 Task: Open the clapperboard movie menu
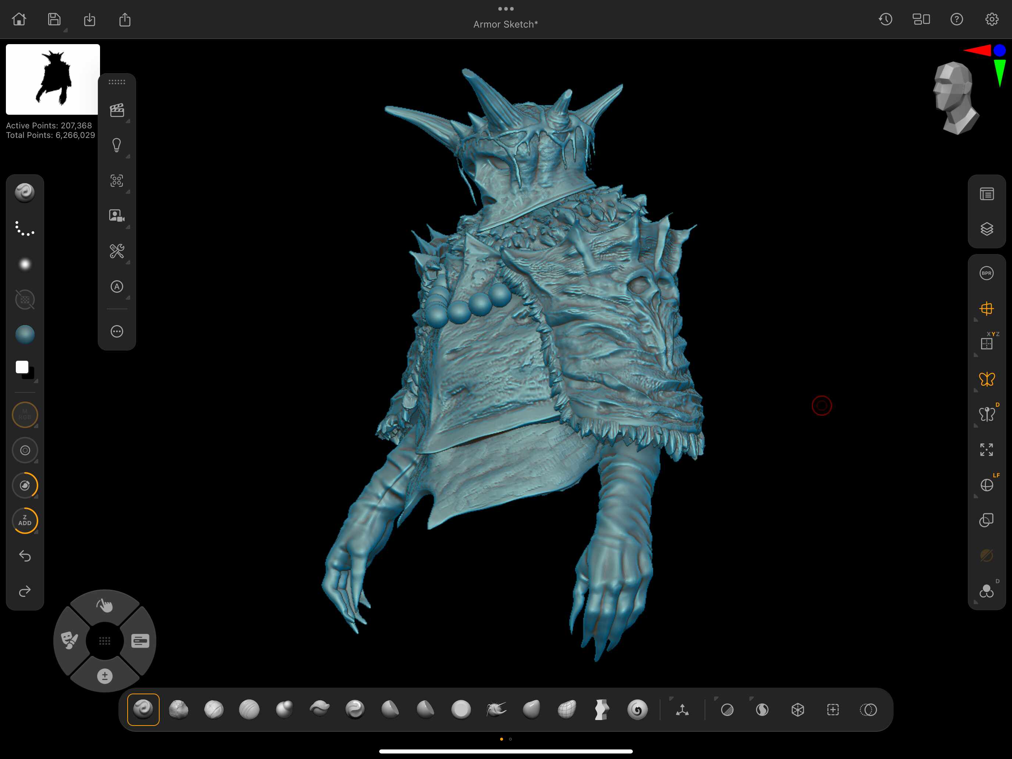click(x=117, y=110)
